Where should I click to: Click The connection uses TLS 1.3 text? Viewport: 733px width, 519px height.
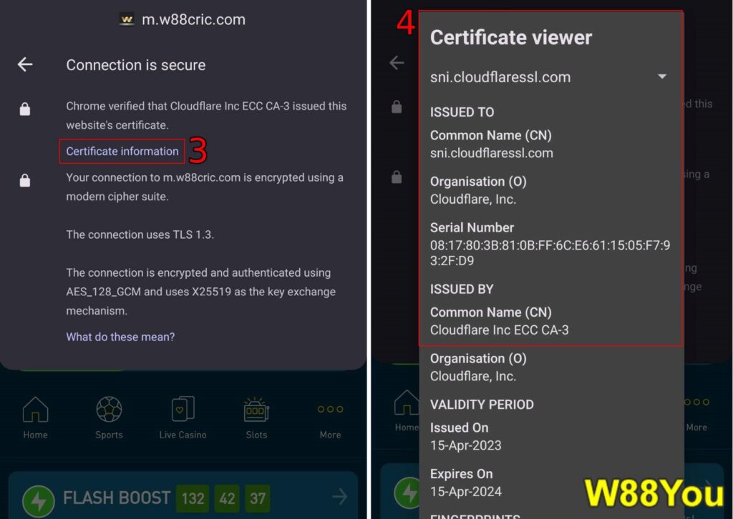pyautogui.click(x=140, y=234)
